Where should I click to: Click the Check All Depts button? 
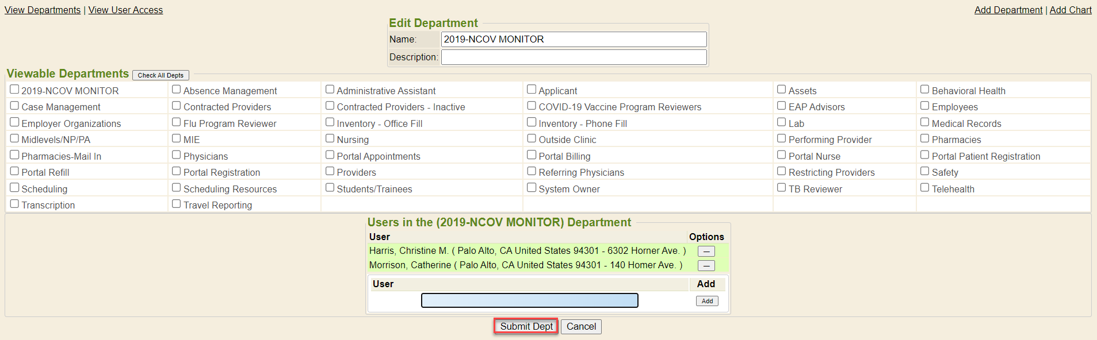160,75
